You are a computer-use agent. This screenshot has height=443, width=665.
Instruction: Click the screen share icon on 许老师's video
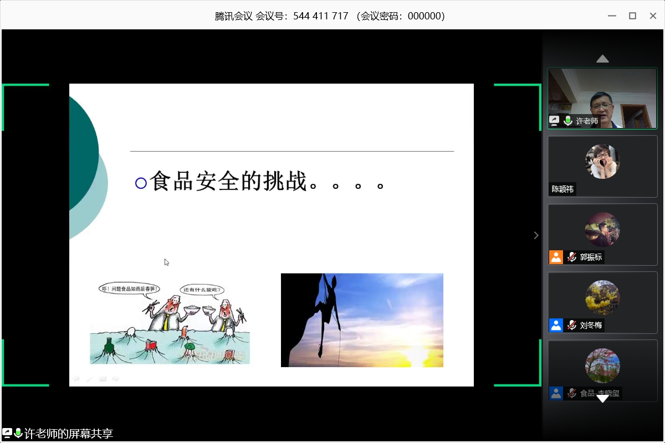point(554,120)
